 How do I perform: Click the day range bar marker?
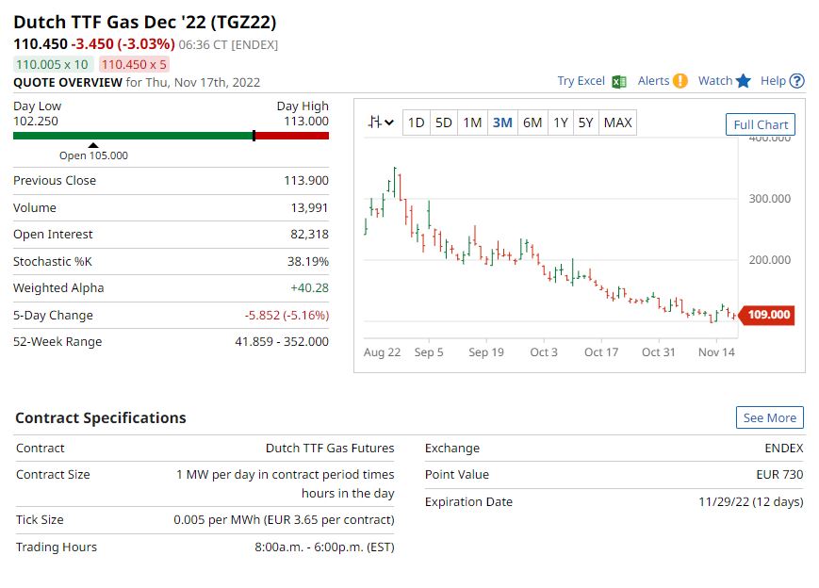click(254, 136)
